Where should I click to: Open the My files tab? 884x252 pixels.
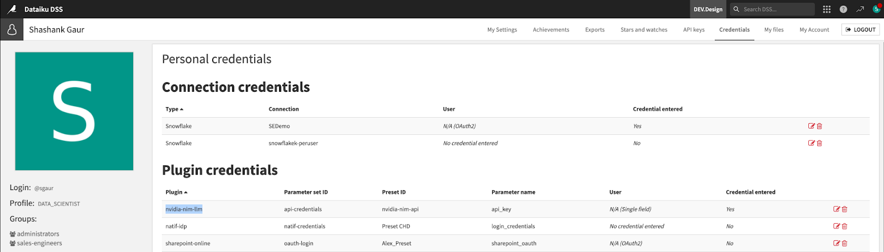tap(774, 30)
